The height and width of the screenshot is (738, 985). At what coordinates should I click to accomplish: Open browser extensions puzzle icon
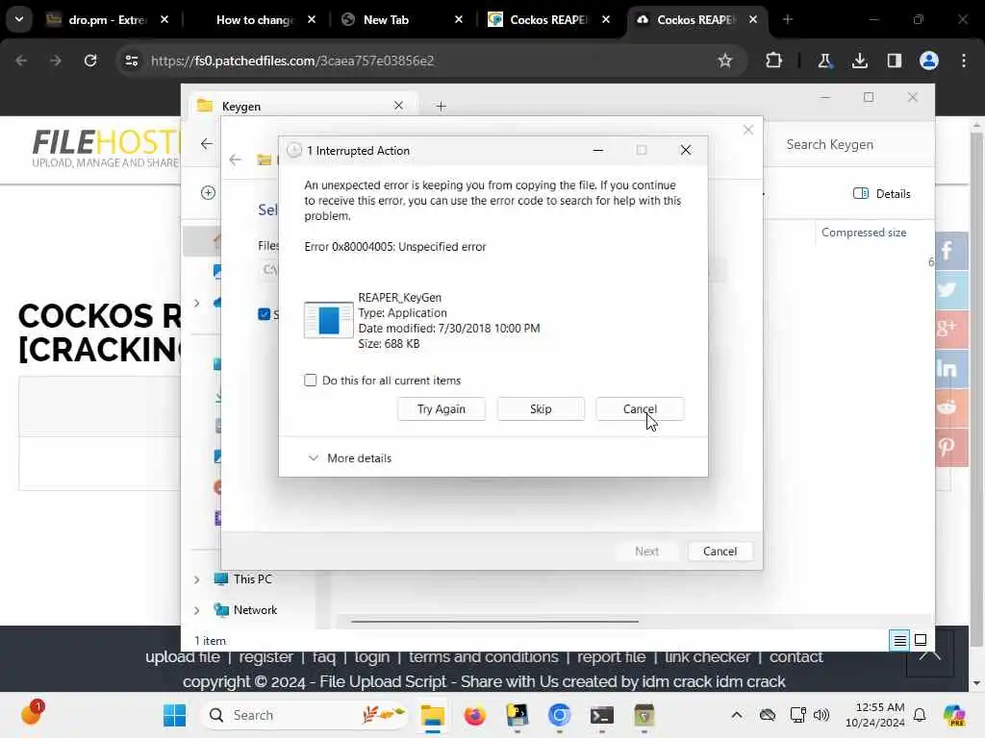click(774, 61)
